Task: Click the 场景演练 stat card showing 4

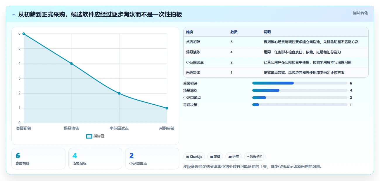Action: 95,159
